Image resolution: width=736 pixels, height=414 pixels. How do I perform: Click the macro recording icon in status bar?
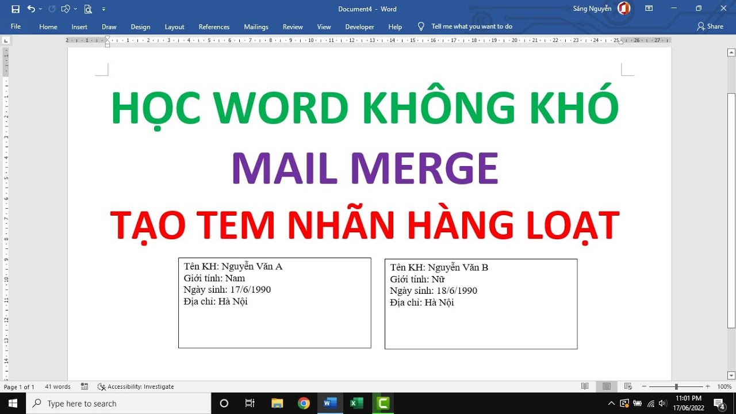tap(85, 386)
